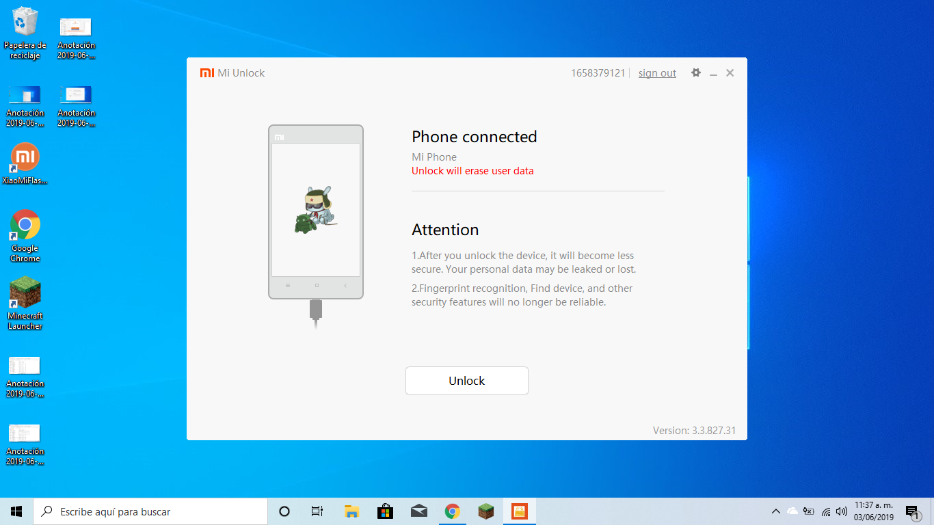Open the Wi-Fi network tray icon
Viewport: 934px width, 525px height.
(x=826, y=511)
